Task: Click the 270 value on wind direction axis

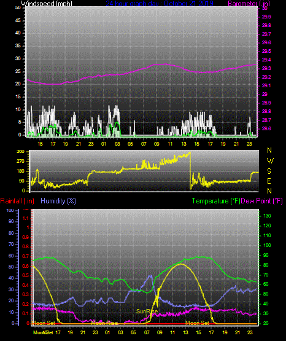Action: pyautogui.click(x=20, y=162)
